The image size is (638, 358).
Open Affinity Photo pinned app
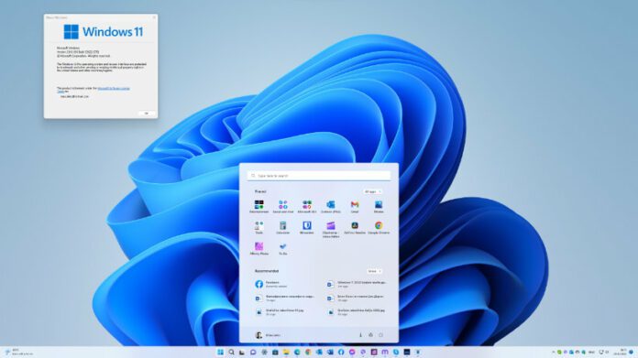tap(258, 248)
